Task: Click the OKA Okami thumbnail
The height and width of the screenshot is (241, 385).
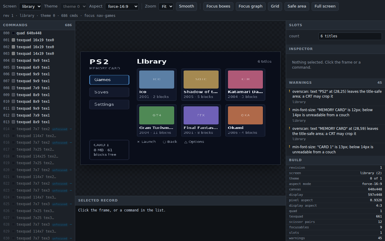Action: [x=245, y=115]
